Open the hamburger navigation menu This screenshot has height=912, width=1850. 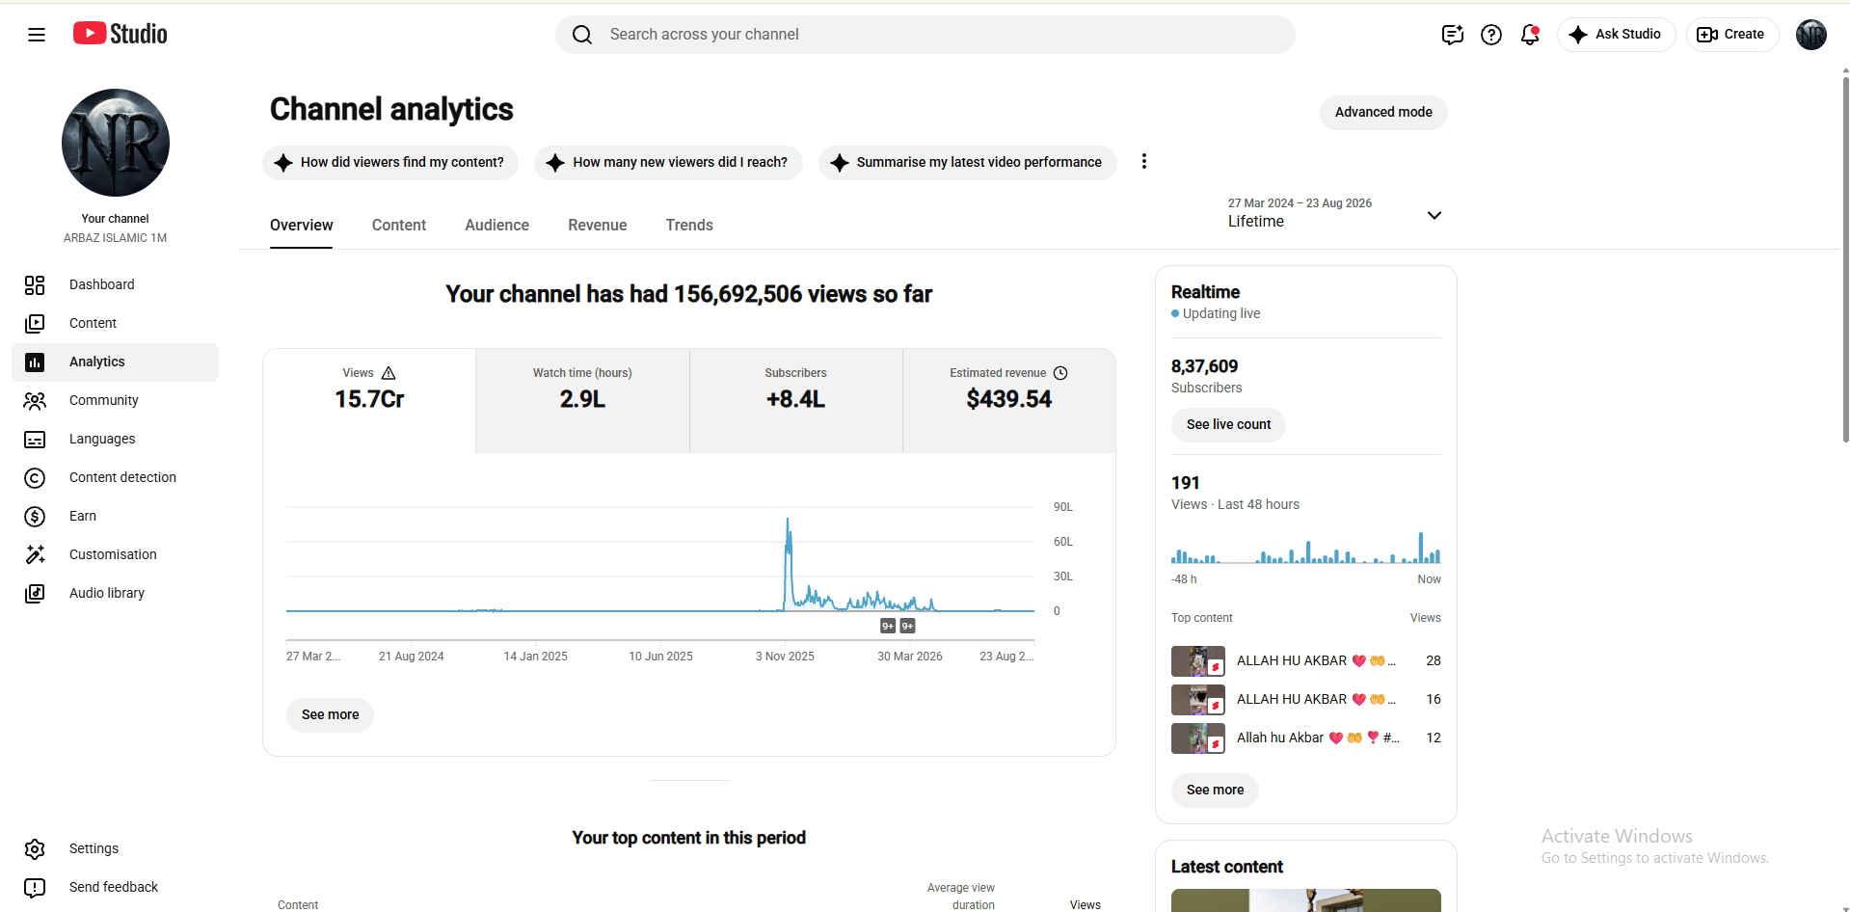tap(37, 35)
